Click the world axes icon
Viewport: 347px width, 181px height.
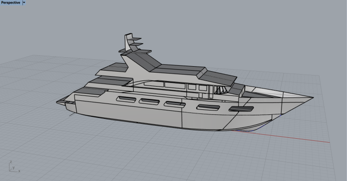point(14,167)
